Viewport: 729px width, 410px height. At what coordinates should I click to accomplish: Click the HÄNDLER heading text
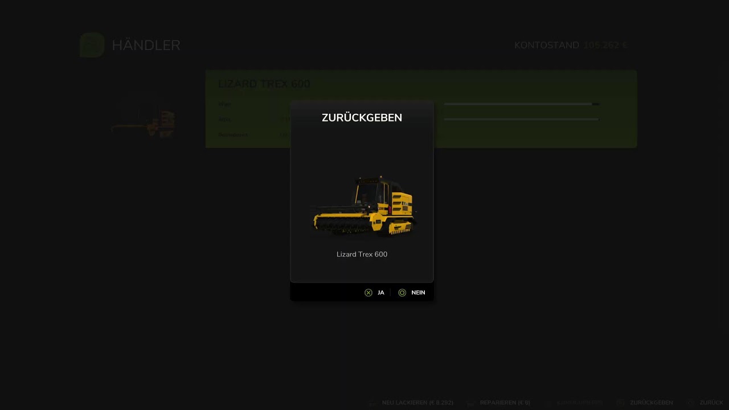146,46
